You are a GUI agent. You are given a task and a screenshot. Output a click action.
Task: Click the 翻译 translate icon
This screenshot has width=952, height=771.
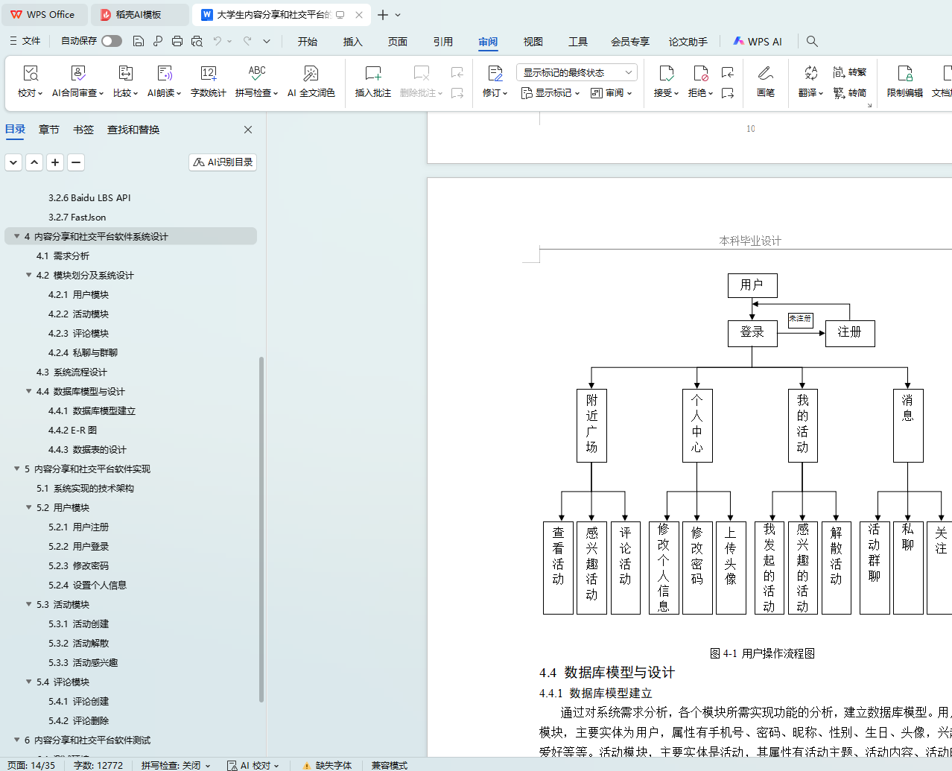(x=810, y=74)
